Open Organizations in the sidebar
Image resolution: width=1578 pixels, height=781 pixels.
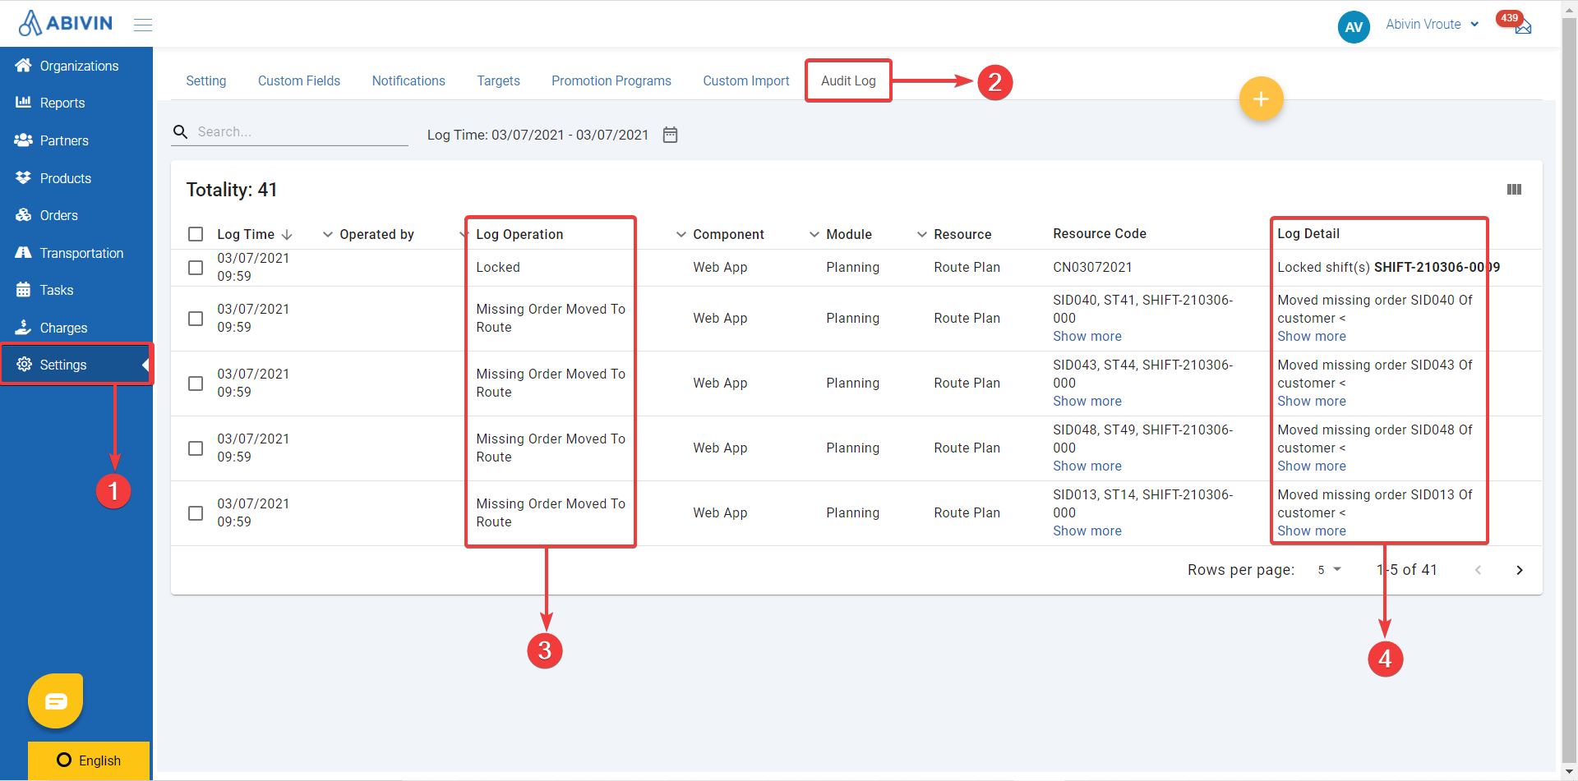76,66
